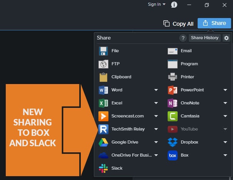Screen dimensions: 233x180
Task: Click the PowerPoint text label
Action: pos(192,90)
